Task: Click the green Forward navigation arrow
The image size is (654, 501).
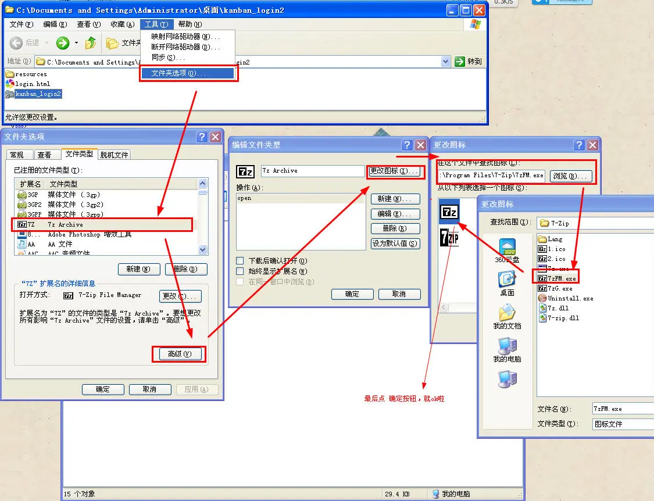Action: point(63,43)
